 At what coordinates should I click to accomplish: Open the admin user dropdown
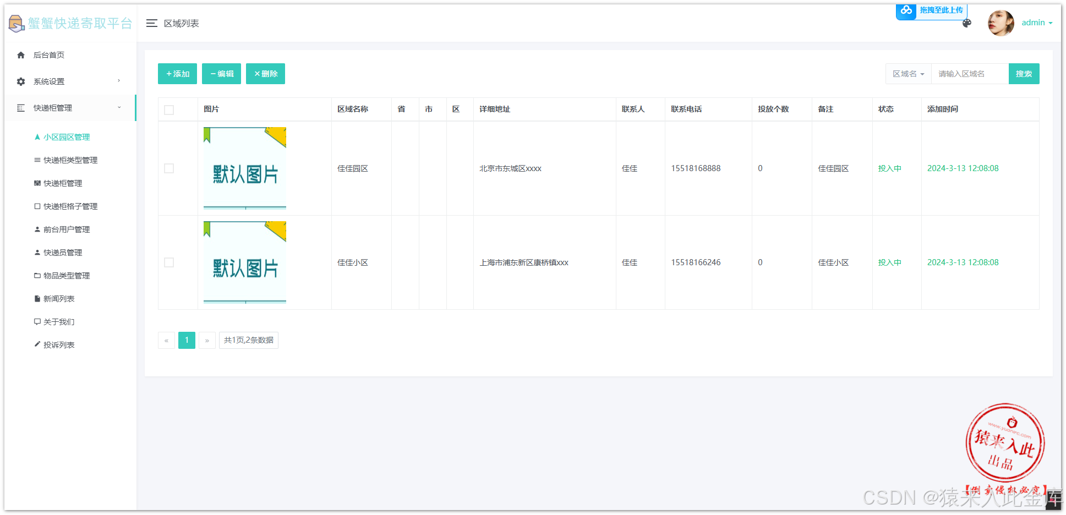(1037, 23)
